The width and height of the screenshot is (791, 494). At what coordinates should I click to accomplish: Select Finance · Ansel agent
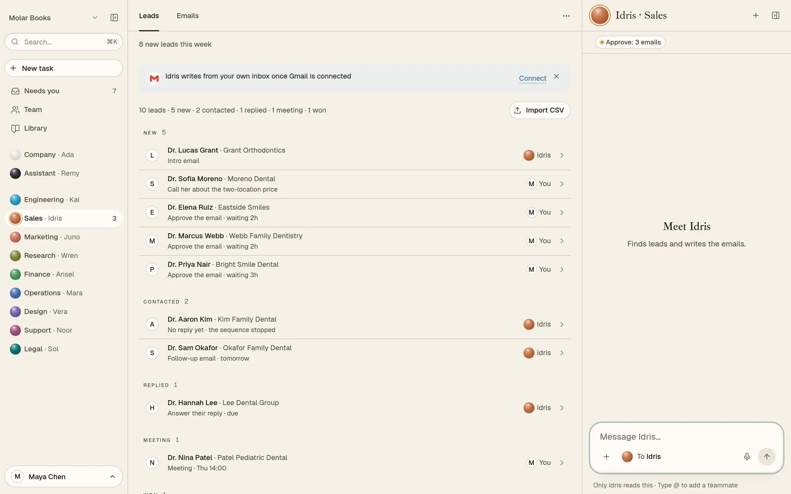click(64, 274)
